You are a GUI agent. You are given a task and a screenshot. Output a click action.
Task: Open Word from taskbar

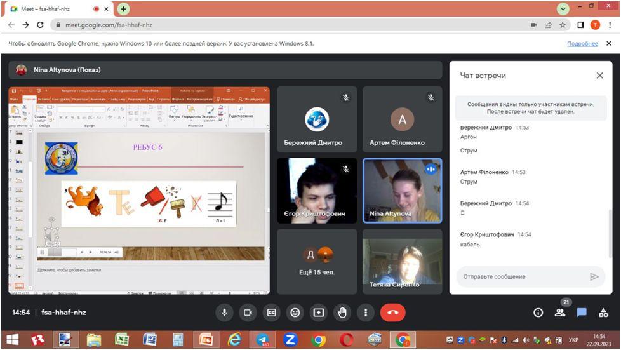(150, 340)
